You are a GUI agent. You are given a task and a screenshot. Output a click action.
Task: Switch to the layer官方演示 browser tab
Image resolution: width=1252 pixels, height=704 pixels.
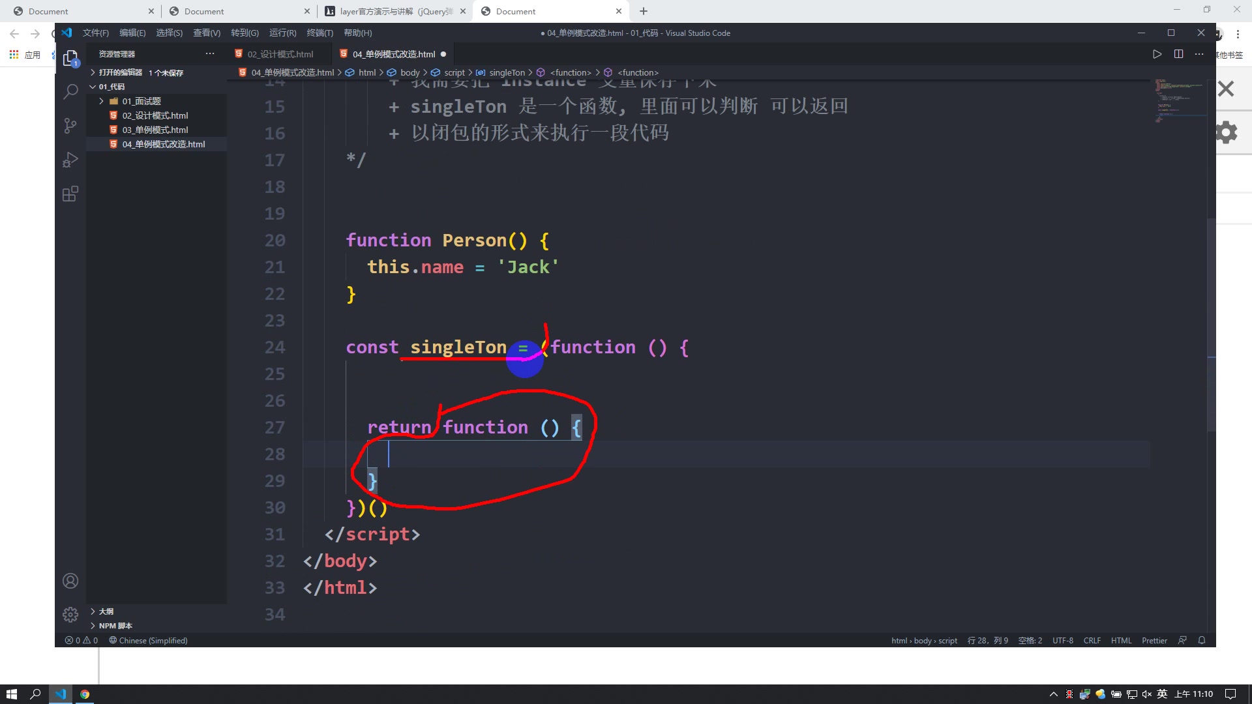click(395, 11)
